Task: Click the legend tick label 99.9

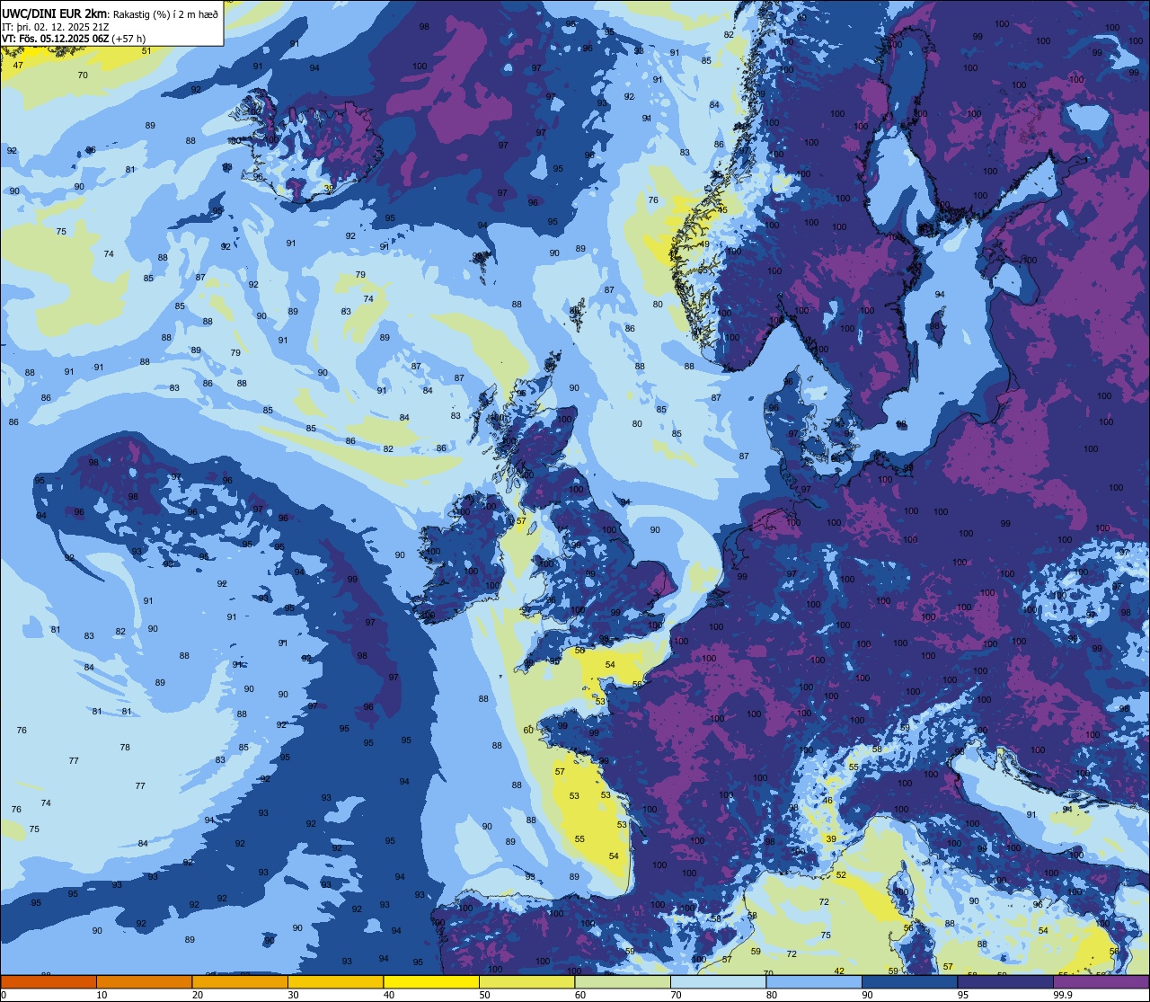Action: [1064, 995]
